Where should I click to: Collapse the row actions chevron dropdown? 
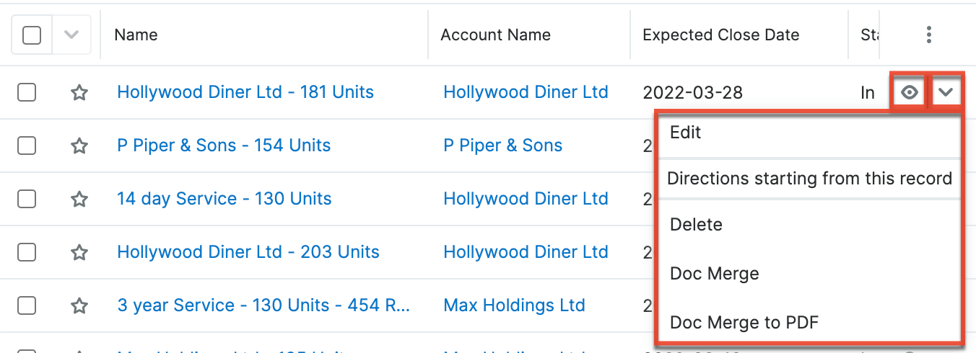[946, 92]
